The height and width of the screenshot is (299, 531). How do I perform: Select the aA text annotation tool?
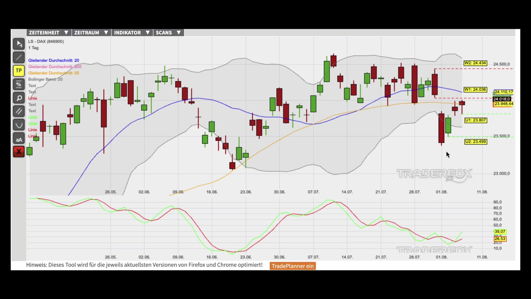[19, 138]
